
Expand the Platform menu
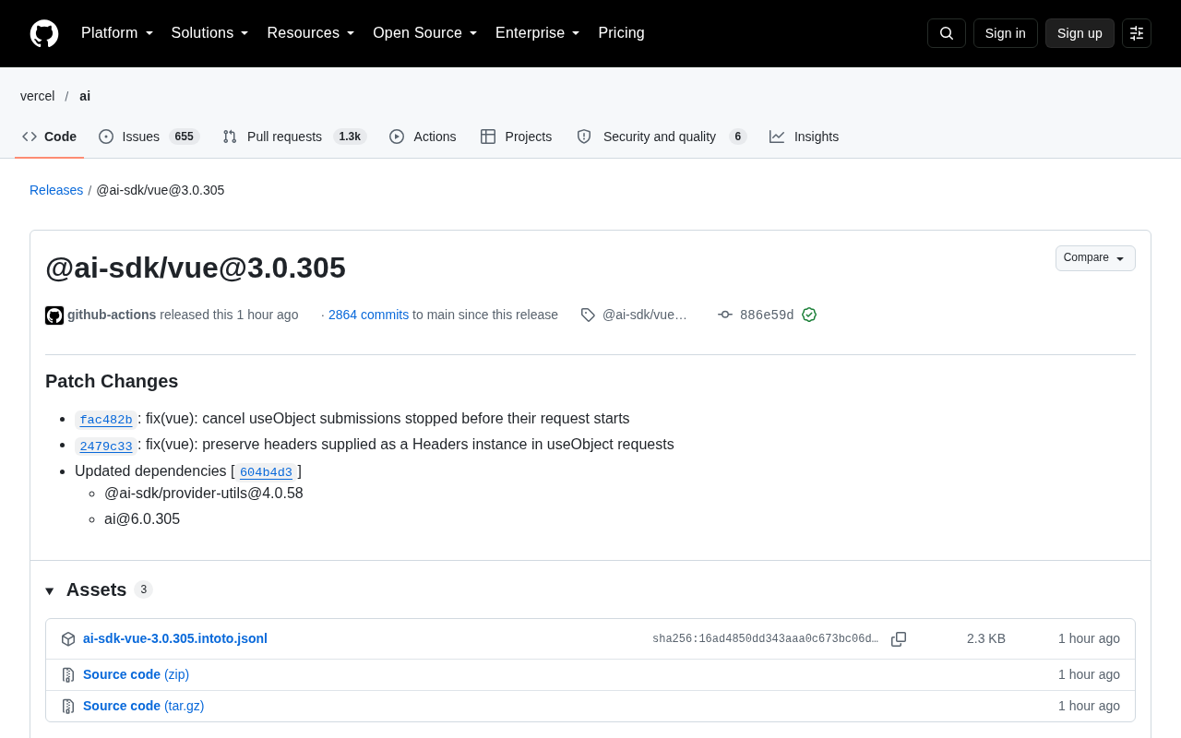[x=117, y=33]
